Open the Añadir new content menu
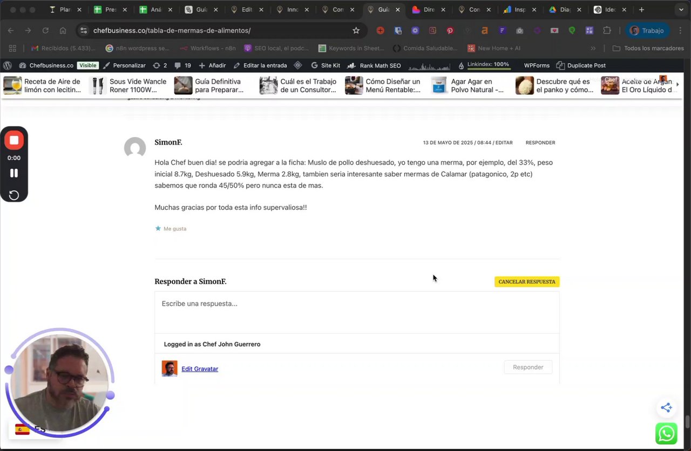Image resolution: width=691 pixels, height=451 pixels. coord(212,65)
